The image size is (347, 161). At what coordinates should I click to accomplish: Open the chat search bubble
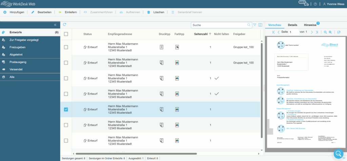[x=339, y=154]
